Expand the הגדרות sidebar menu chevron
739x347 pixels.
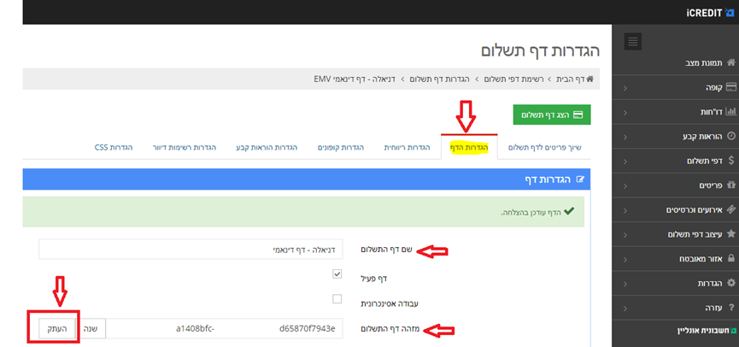pos(625,284)
